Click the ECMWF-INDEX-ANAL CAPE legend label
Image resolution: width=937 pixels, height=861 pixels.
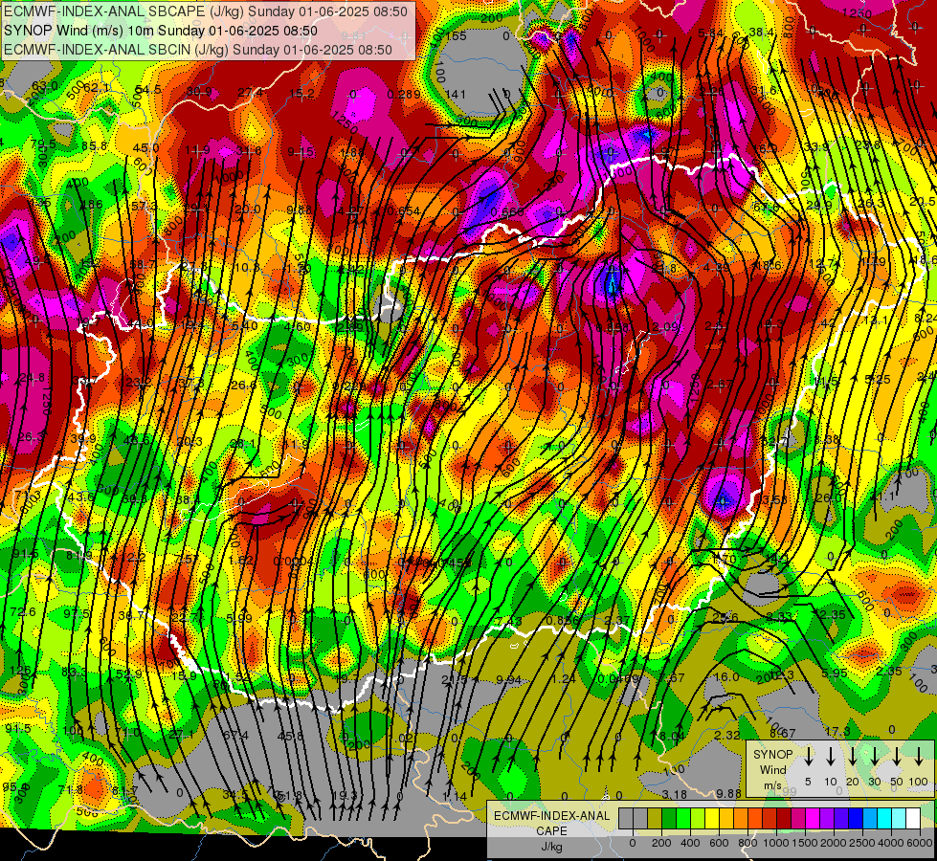click(551, 830)
